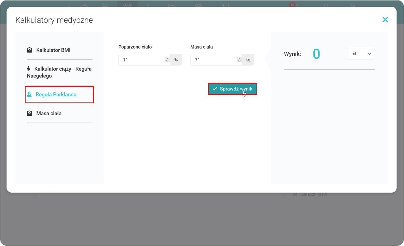
Task: Click the % unit label
Action: coord(176,60)
